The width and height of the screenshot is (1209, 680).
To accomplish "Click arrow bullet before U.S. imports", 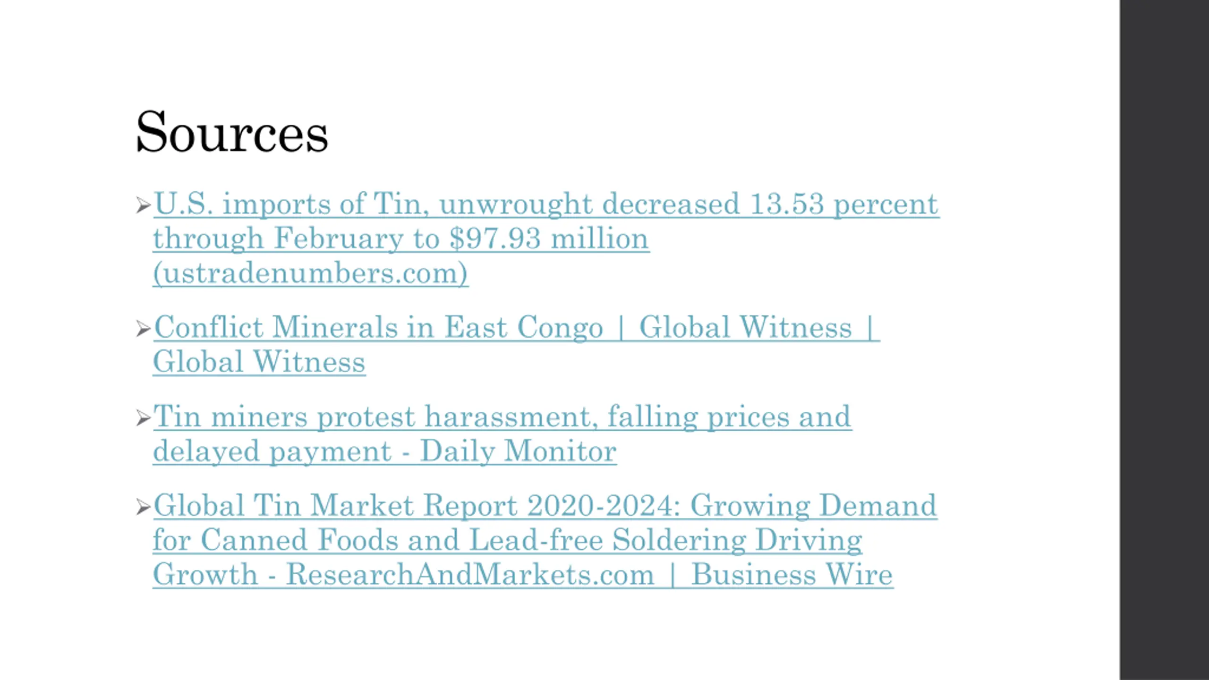I will pyautogui.click(x=143, y=205).
